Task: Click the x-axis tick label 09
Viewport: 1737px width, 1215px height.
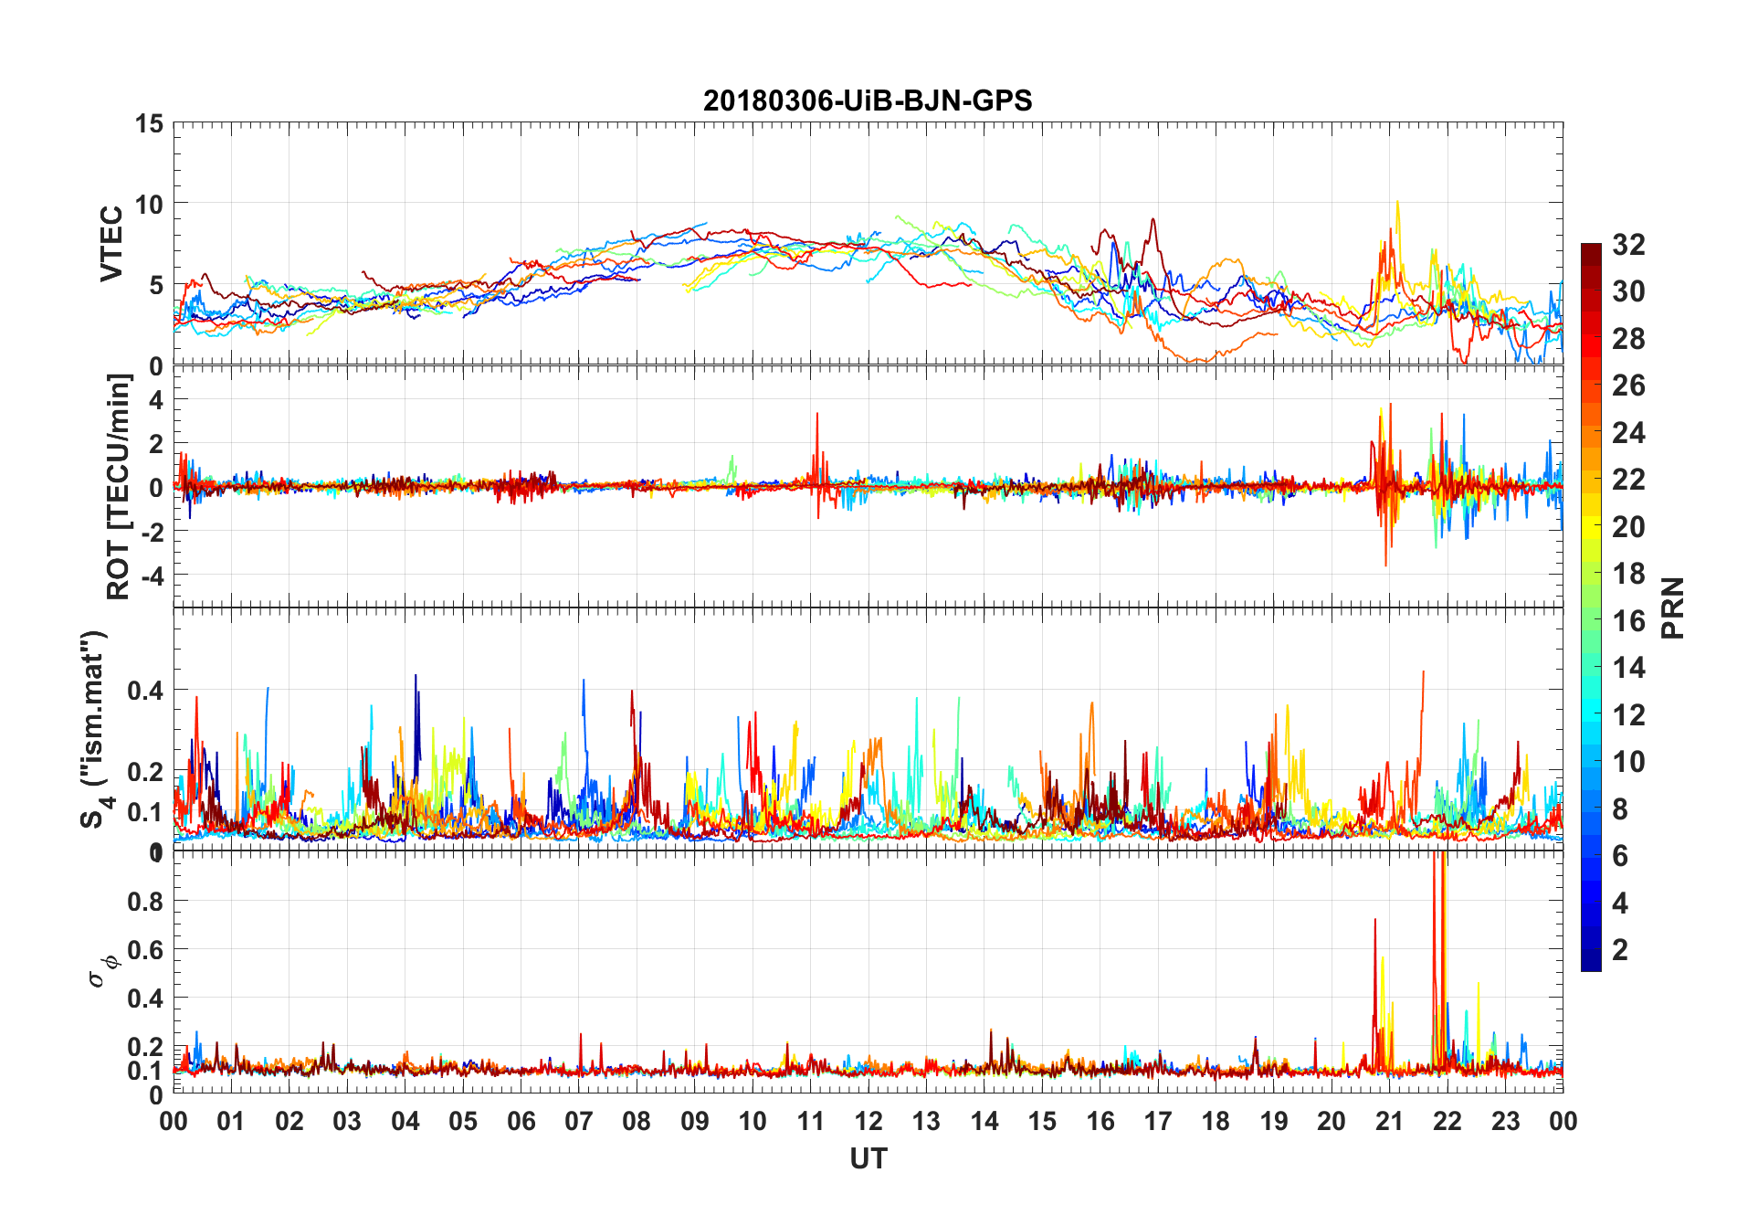Action: (x=695, y=1121)
